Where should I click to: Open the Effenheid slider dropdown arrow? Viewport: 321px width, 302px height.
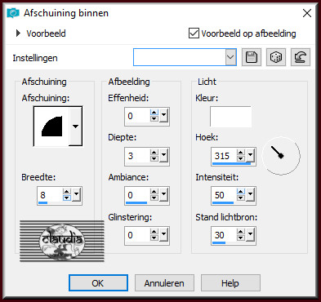tap(163, 116)
